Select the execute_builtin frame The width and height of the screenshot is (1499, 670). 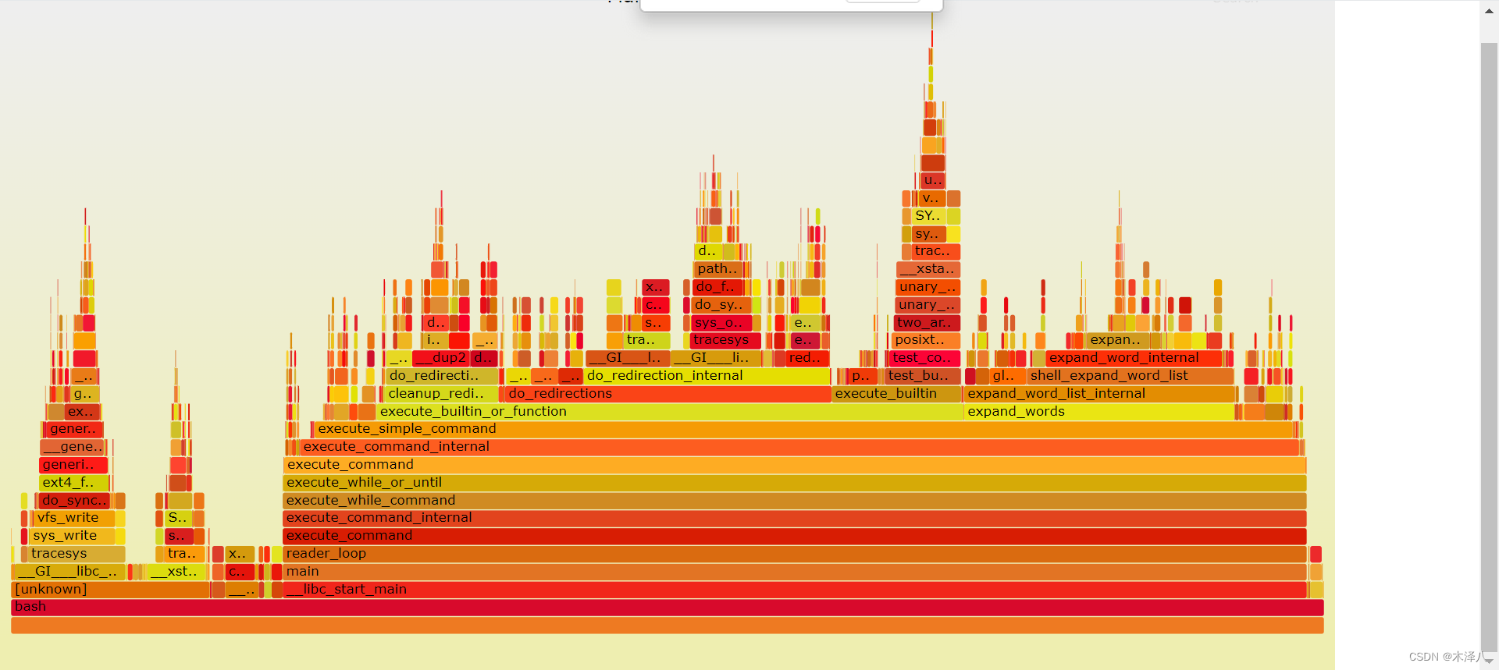pos(897,393)
